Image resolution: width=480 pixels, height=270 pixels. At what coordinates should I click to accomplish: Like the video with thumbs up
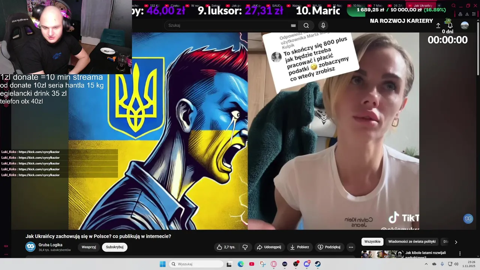[x=226, y=247]
